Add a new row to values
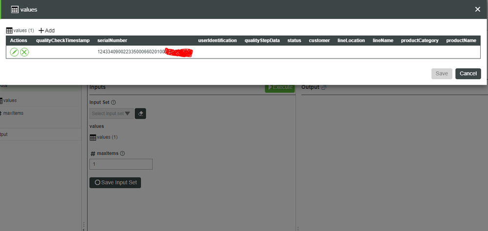This screenshot has width=488, height=231. point(46,30)
